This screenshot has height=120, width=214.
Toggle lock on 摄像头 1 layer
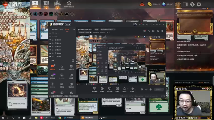[53, 53]
